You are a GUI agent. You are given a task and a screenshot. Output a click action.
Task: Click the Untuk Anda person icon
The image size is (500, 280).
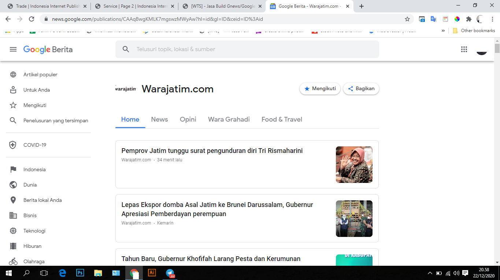[13, 90]
